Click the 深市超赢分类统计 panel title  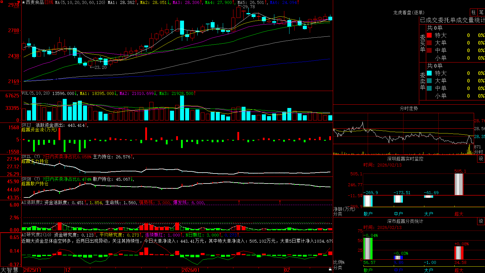tap(405, 221)
